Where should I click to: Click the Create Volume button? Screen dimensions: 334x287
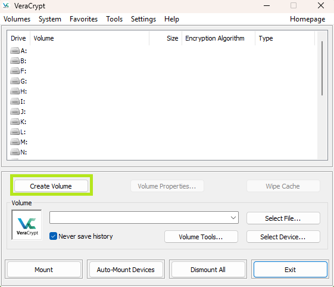(51, 186)
